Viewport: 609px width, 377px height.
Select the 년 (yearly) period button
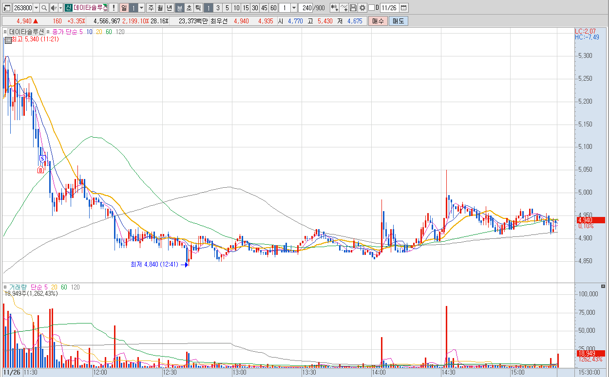(x=169, y=8)
